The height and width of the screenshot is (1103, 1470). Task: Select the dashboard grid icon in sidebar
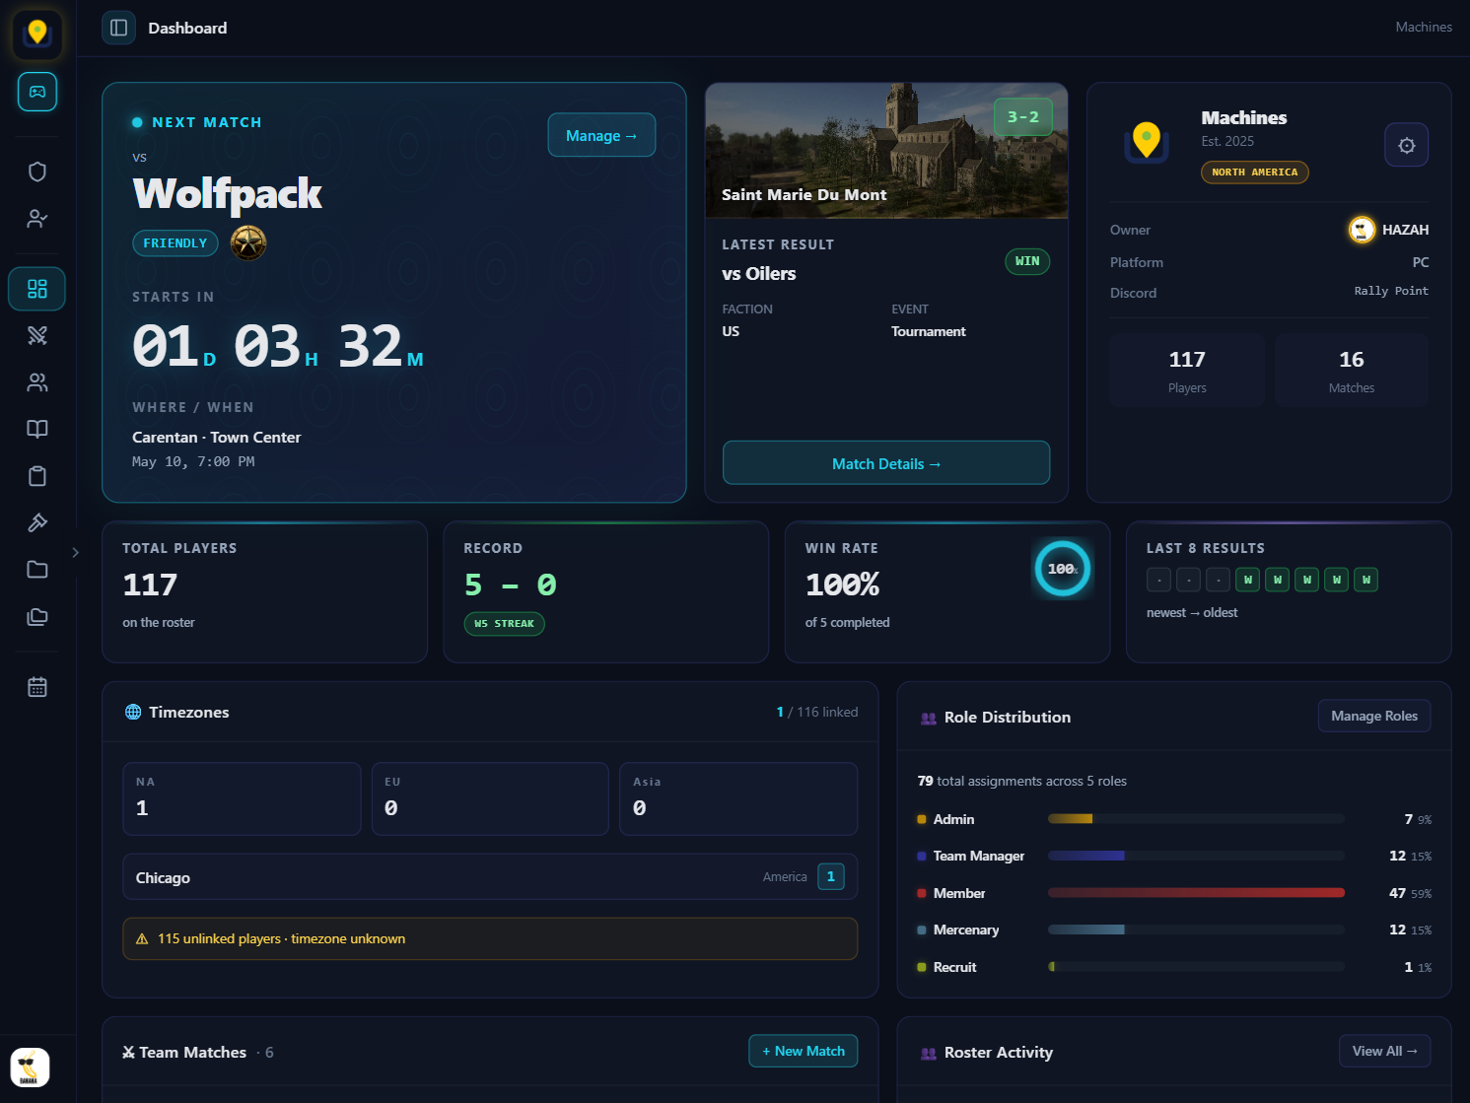click(37, 289)
